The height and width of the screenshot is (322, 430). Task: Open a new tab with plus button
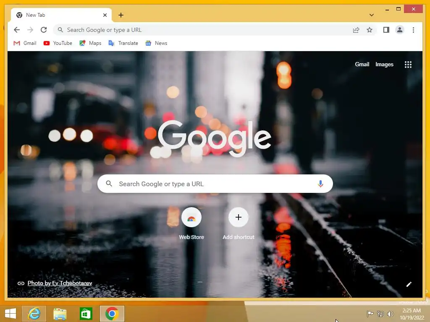(121, 15)
